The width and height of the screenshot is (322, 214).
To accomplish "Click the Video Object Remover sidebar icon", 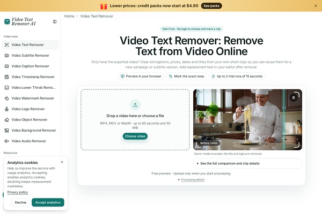I will point(7,120).
